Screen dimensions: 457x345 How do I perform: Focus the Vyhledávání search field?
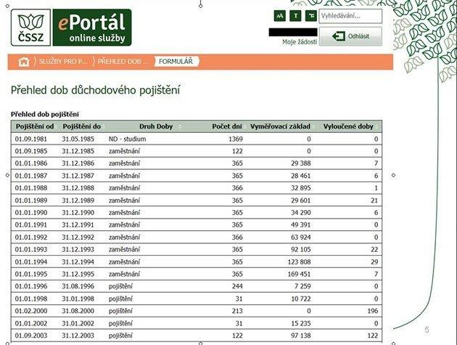(350, 16)
